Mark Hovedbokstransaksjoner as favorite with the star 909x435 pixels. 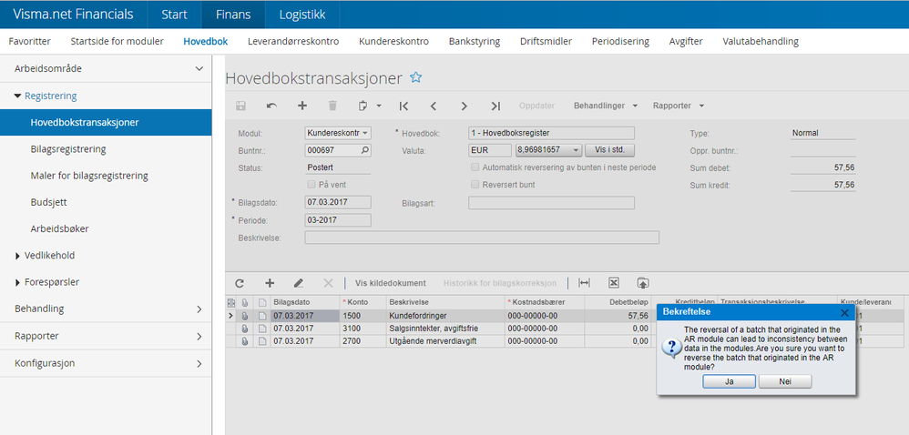[x=416, y=77]
